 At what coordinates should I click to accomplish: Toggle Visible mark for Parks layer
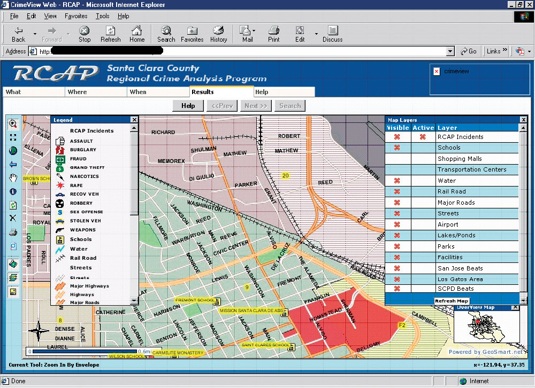click(x=397, y=246)
